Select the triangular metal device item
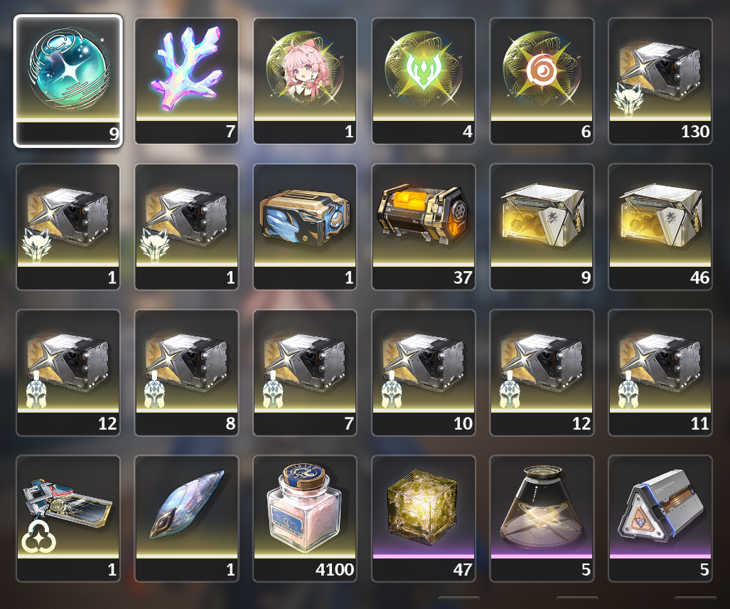730x609 pixels. coord(660,519)
